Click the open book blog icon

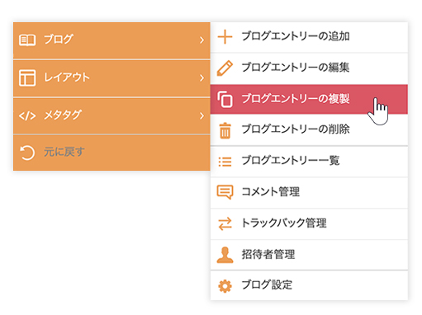pyautogui.click(x=27, y=40)
